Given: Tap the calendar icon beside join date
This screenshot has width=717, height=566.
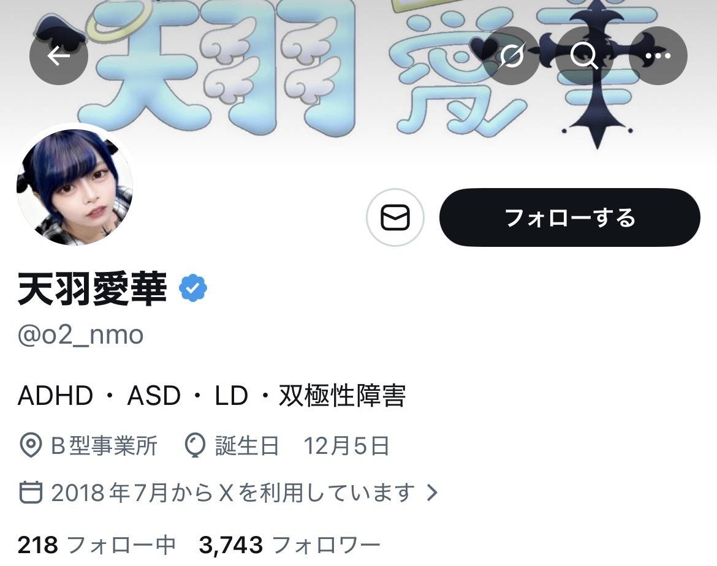Looking at the screenshot, I should pos(31,492).
